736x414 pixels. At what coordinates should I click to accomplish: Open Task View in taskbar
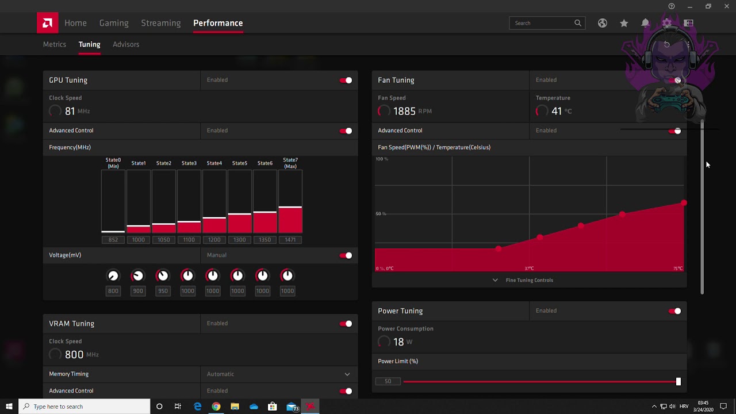tap(178, 407)
